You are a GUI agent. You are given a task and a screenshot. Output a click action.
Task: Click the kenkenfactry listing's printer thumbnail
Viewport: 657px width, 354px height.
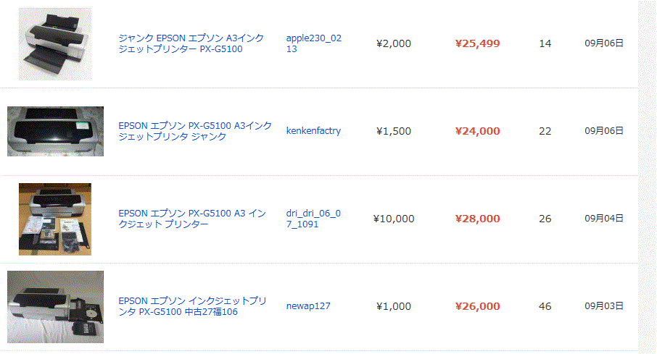[x=55, y=131]
